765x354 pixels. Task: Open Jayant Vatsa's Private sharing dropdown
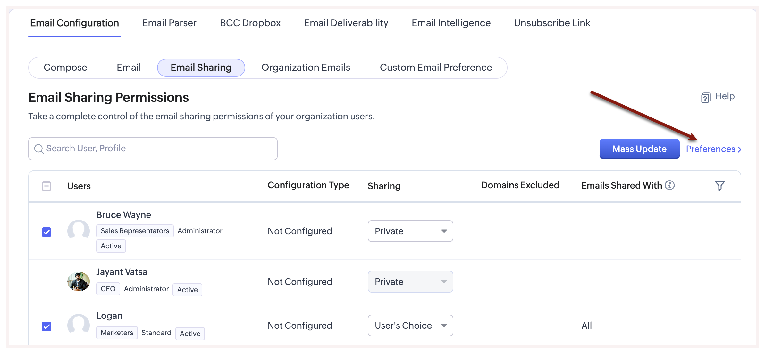[x=410, y=282]
